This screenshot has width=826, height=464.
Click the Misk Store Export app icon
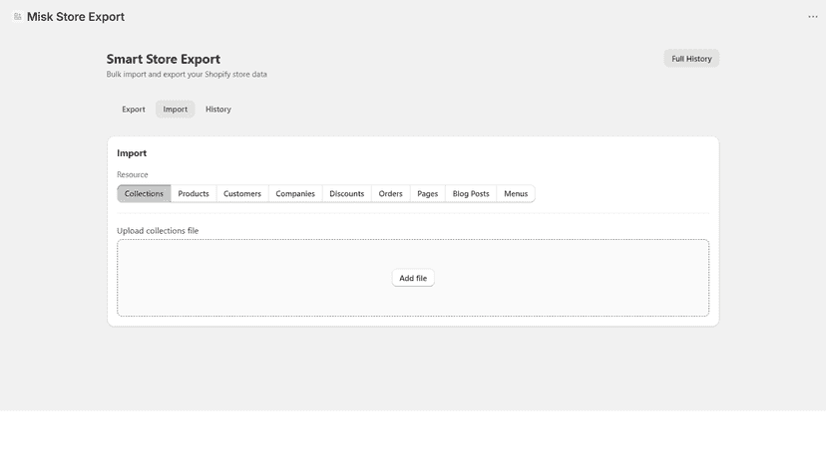coord(17,17)
